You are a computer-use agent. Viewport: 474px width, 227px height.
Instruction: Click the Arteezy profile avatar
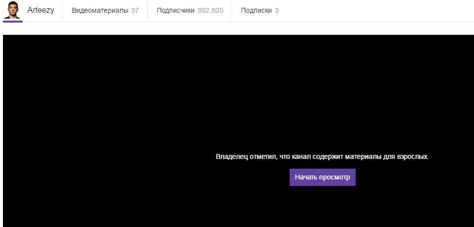pos(12,10)
